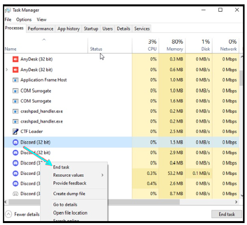Click the 8.7 MB memory value
The width and height of the screenshot is (247, 225).
click(176, 194)
